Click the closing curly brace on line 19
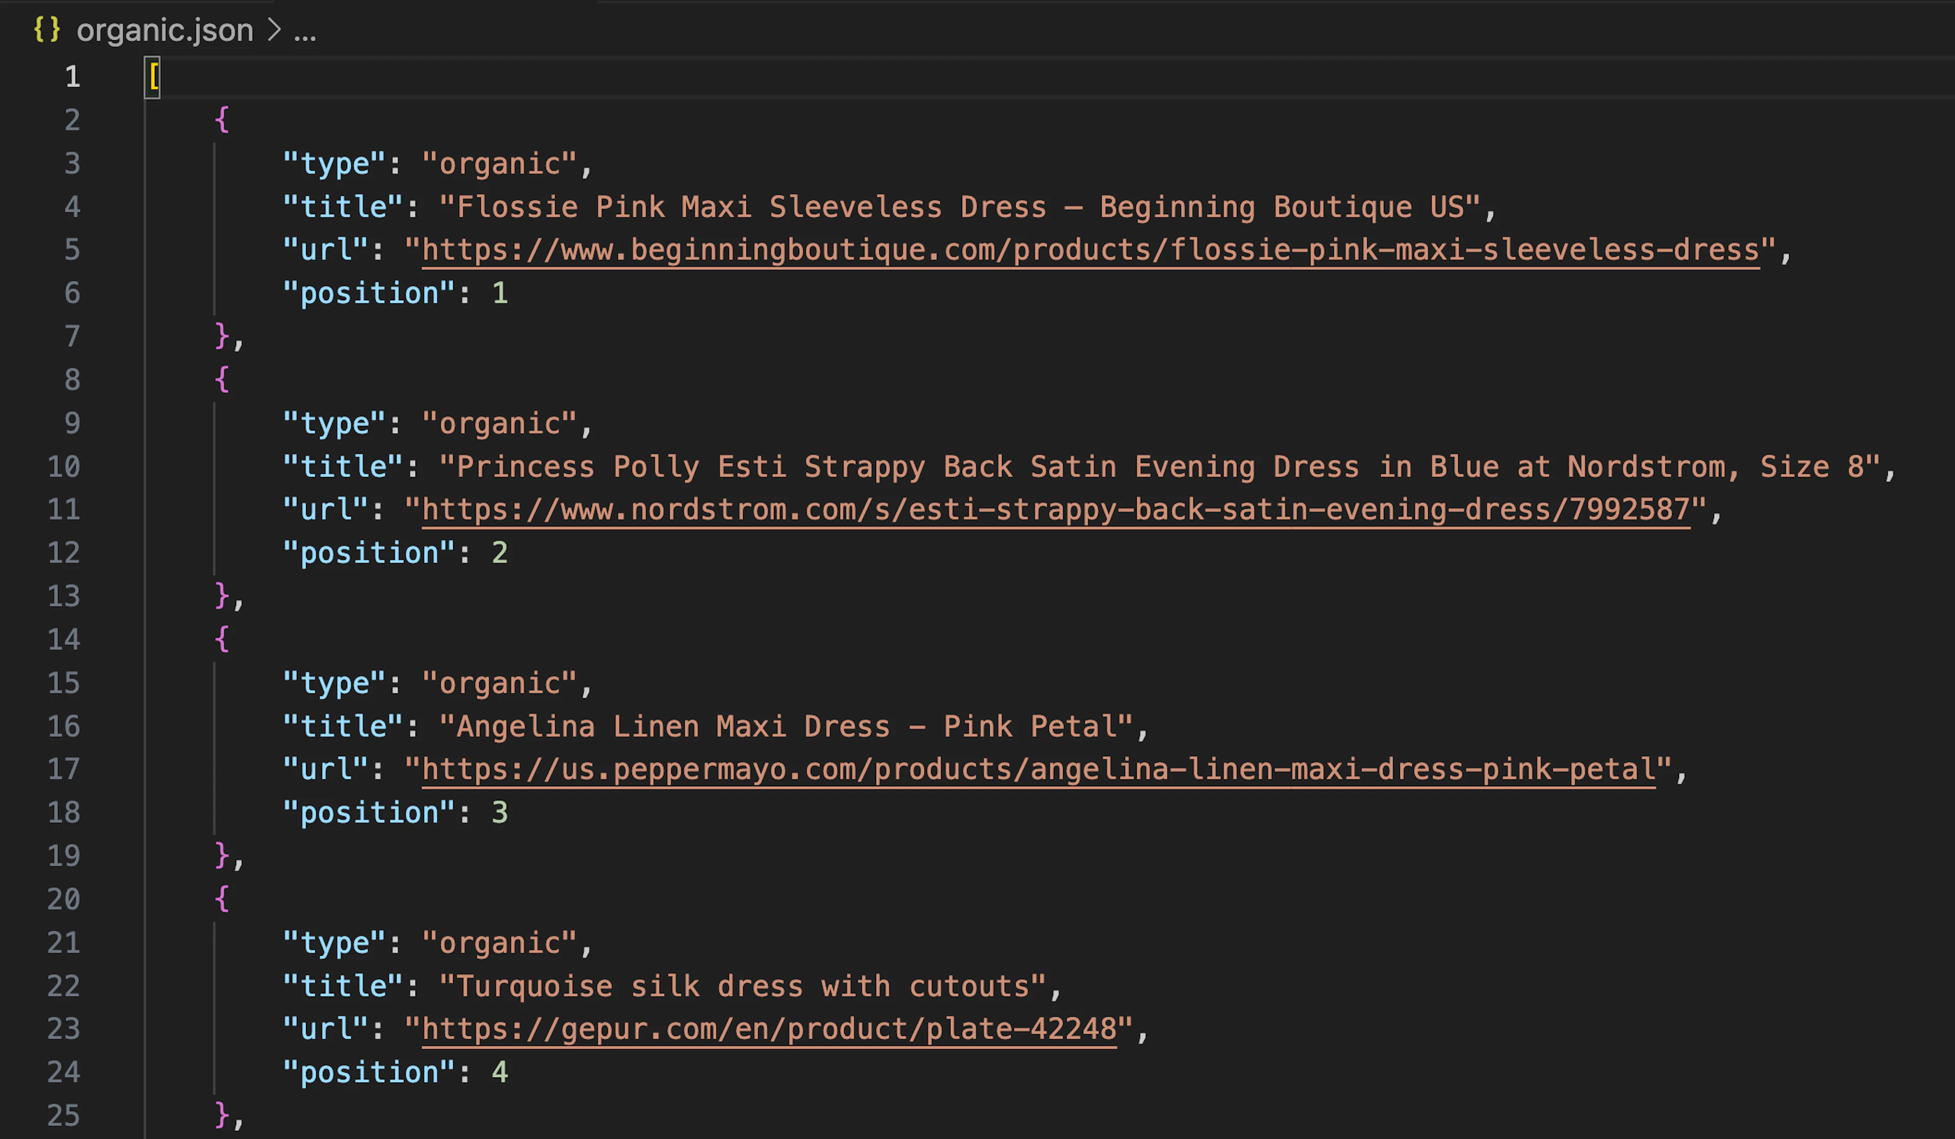The height and width of the screenshot is (1139, 1955). point(222,856)
